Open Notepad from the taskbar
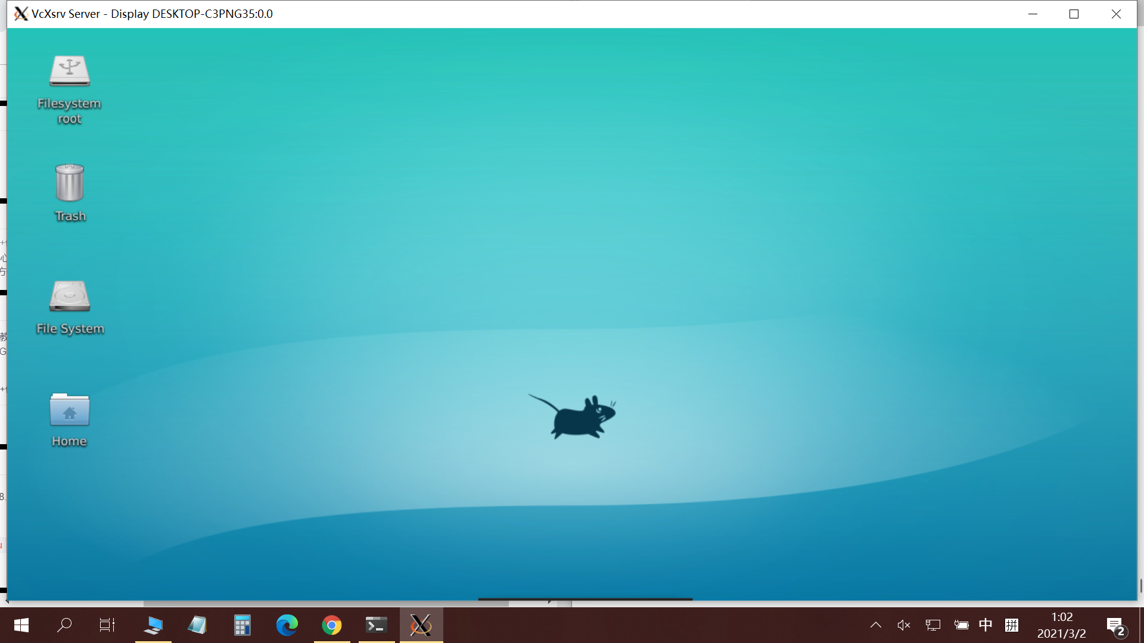 pyautogui.click(x=197, y=625)
